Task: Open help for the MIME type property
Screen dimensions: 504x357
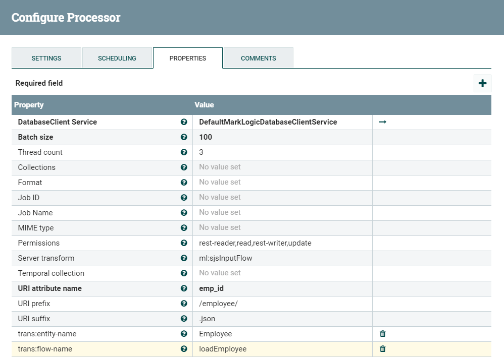Action: pyautogui.click(x=184, y=227)
